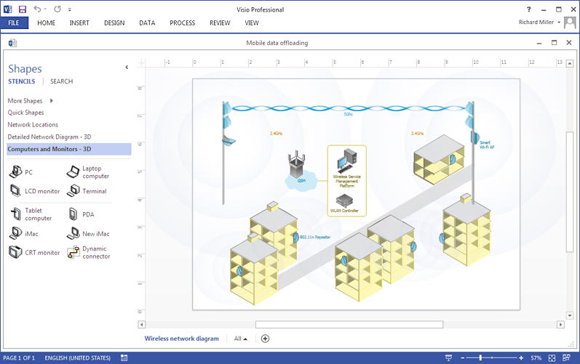
Task: Add a new page with plus button
Action: [265, 339]
